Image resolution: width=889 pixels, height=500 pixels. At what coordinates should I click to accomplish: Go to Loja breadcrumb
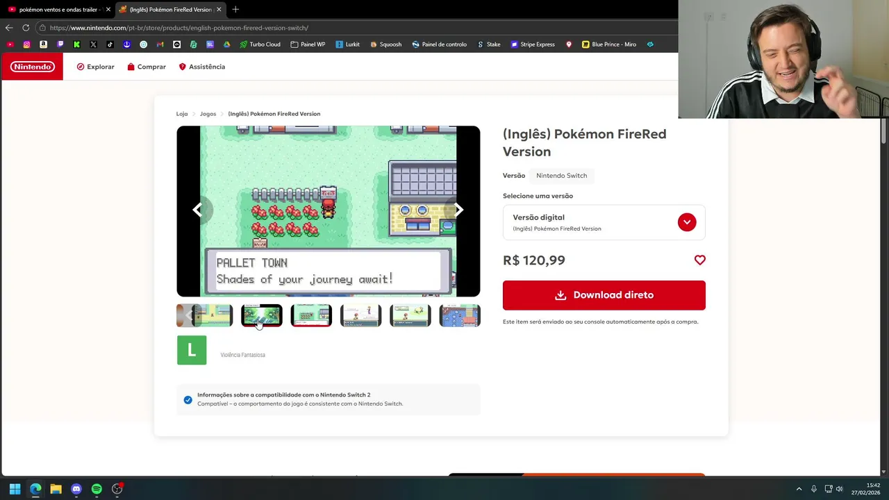182,114
